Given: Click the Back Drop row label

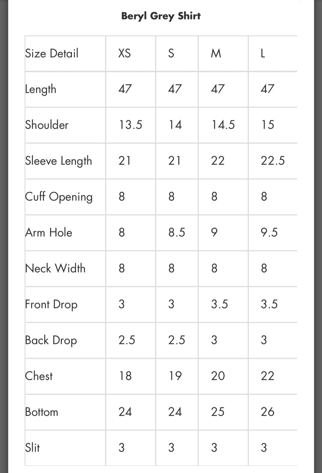Looking at the screenshot, I should point(51,341).
